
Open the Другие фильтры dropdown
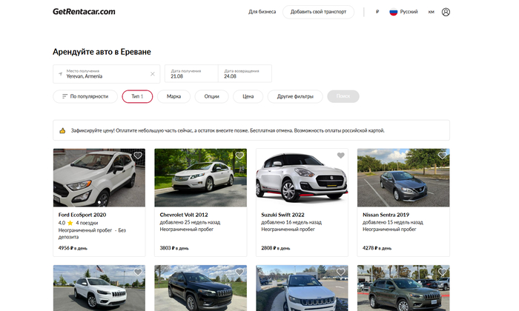coord(295,96)
